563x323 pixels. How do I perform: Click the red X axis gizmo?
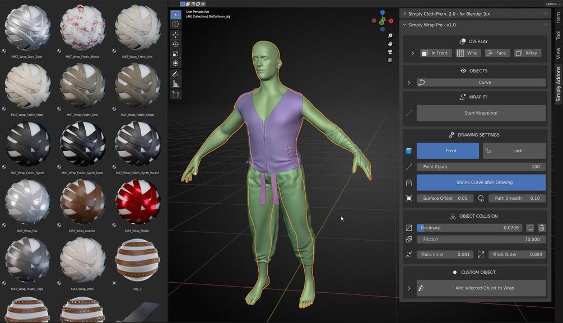[x=391, y=21]
